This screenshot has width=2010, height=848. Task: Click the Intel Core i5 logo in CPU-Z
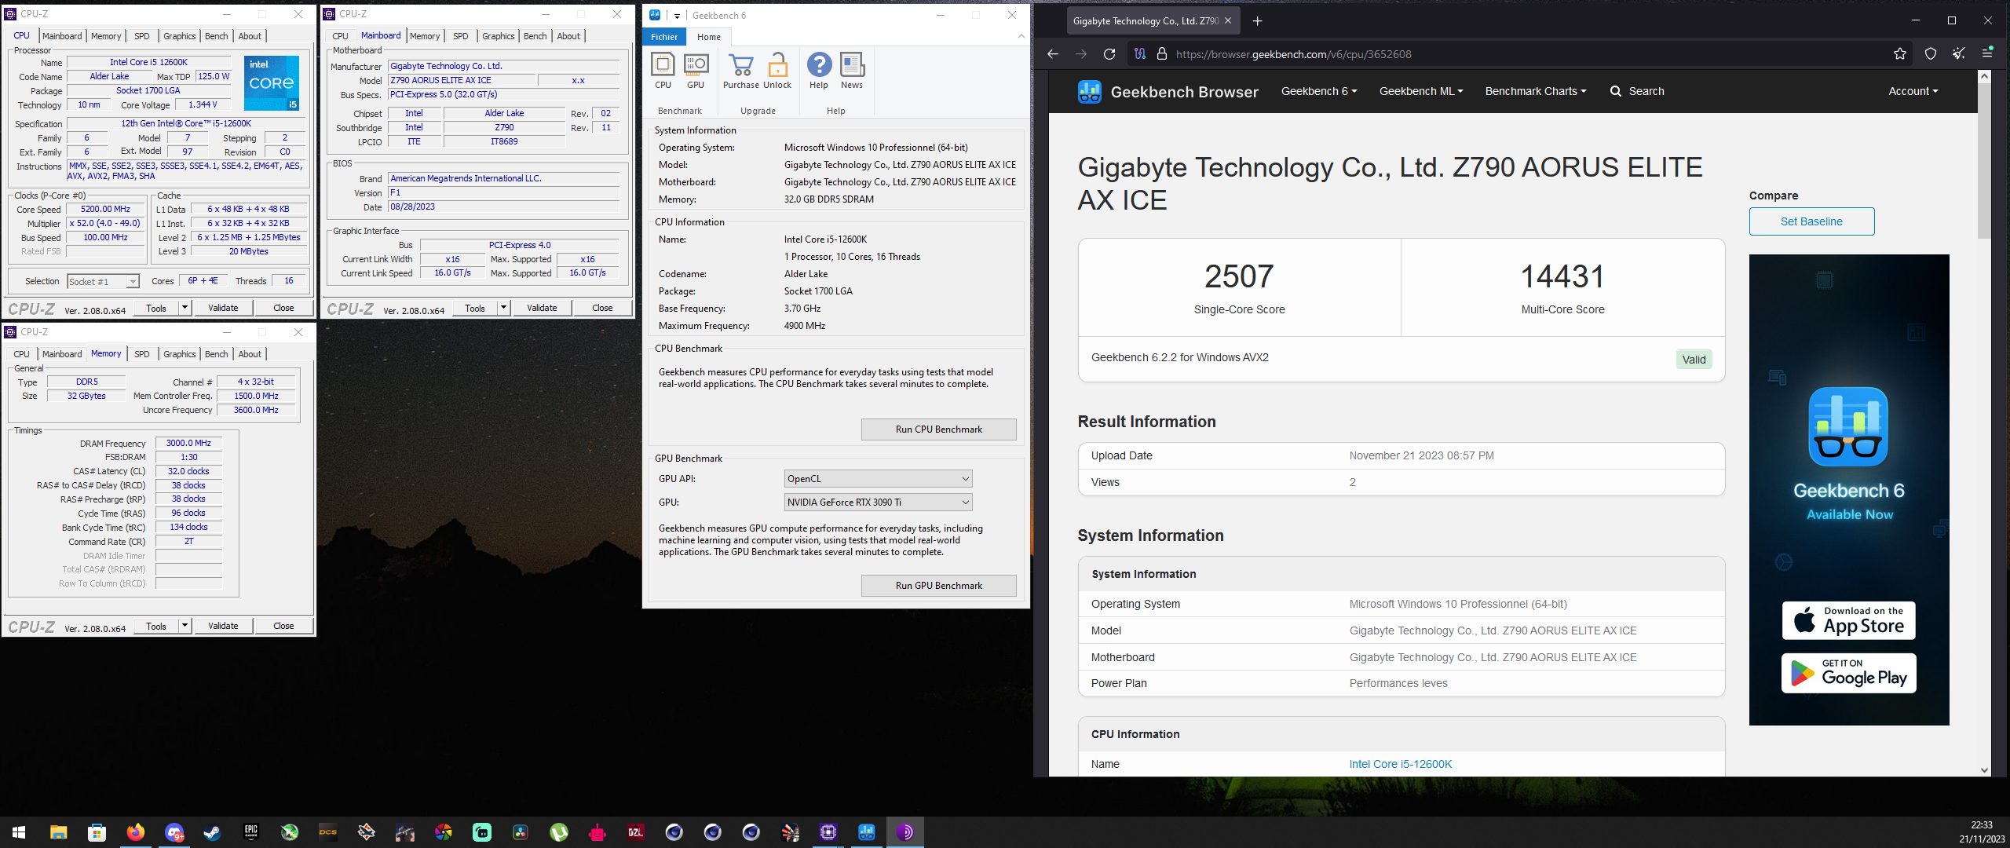click(272, 83)
